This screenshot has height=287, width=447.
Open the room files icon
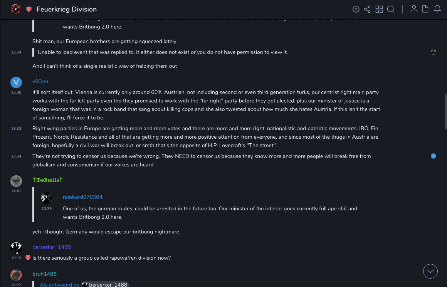coord(425,9)
